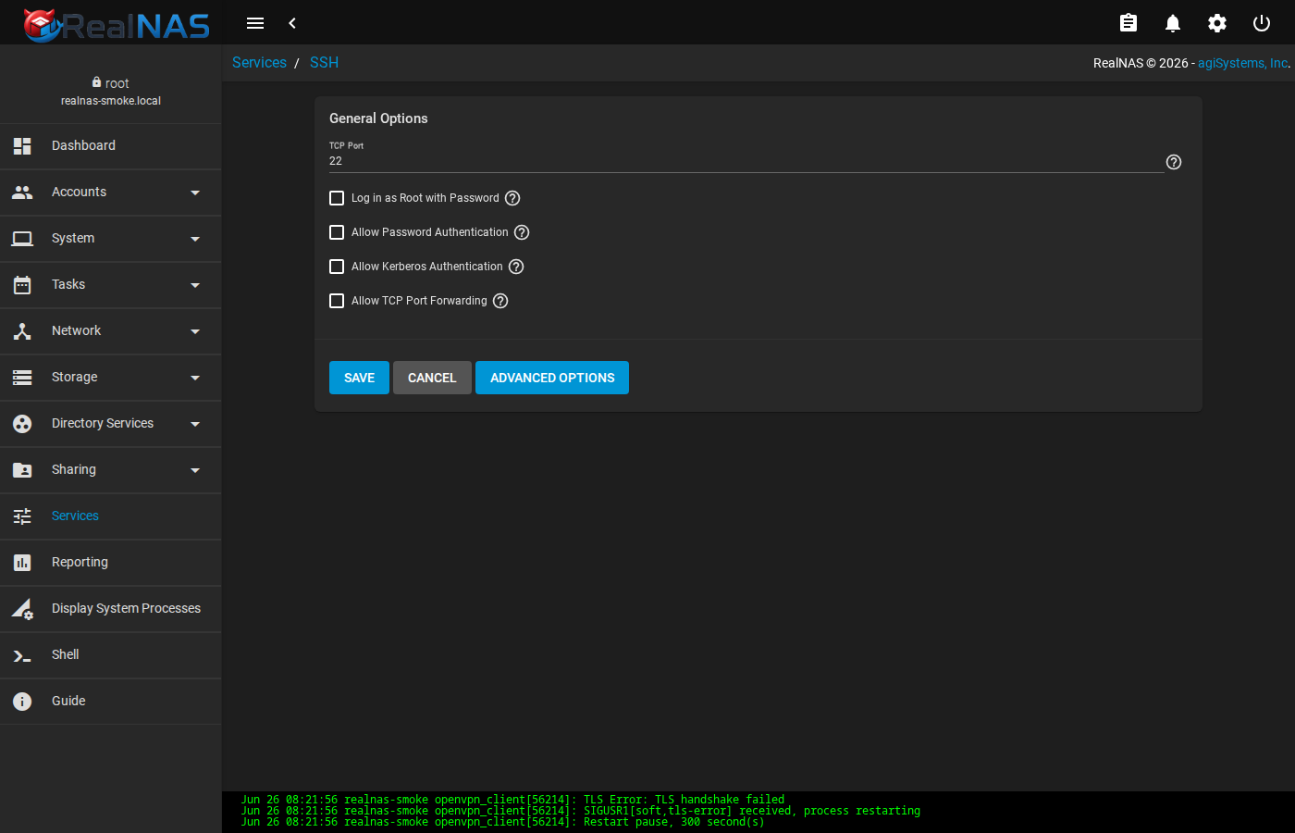Expand the Directory Services menu arrow
Viewport: 1295px width, 833px height.
(x=195, y=424)
